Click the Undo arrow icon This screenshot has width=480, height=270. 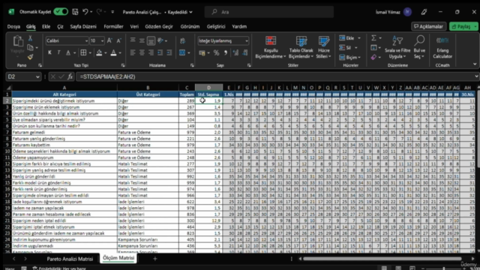[x=85, y=12]
